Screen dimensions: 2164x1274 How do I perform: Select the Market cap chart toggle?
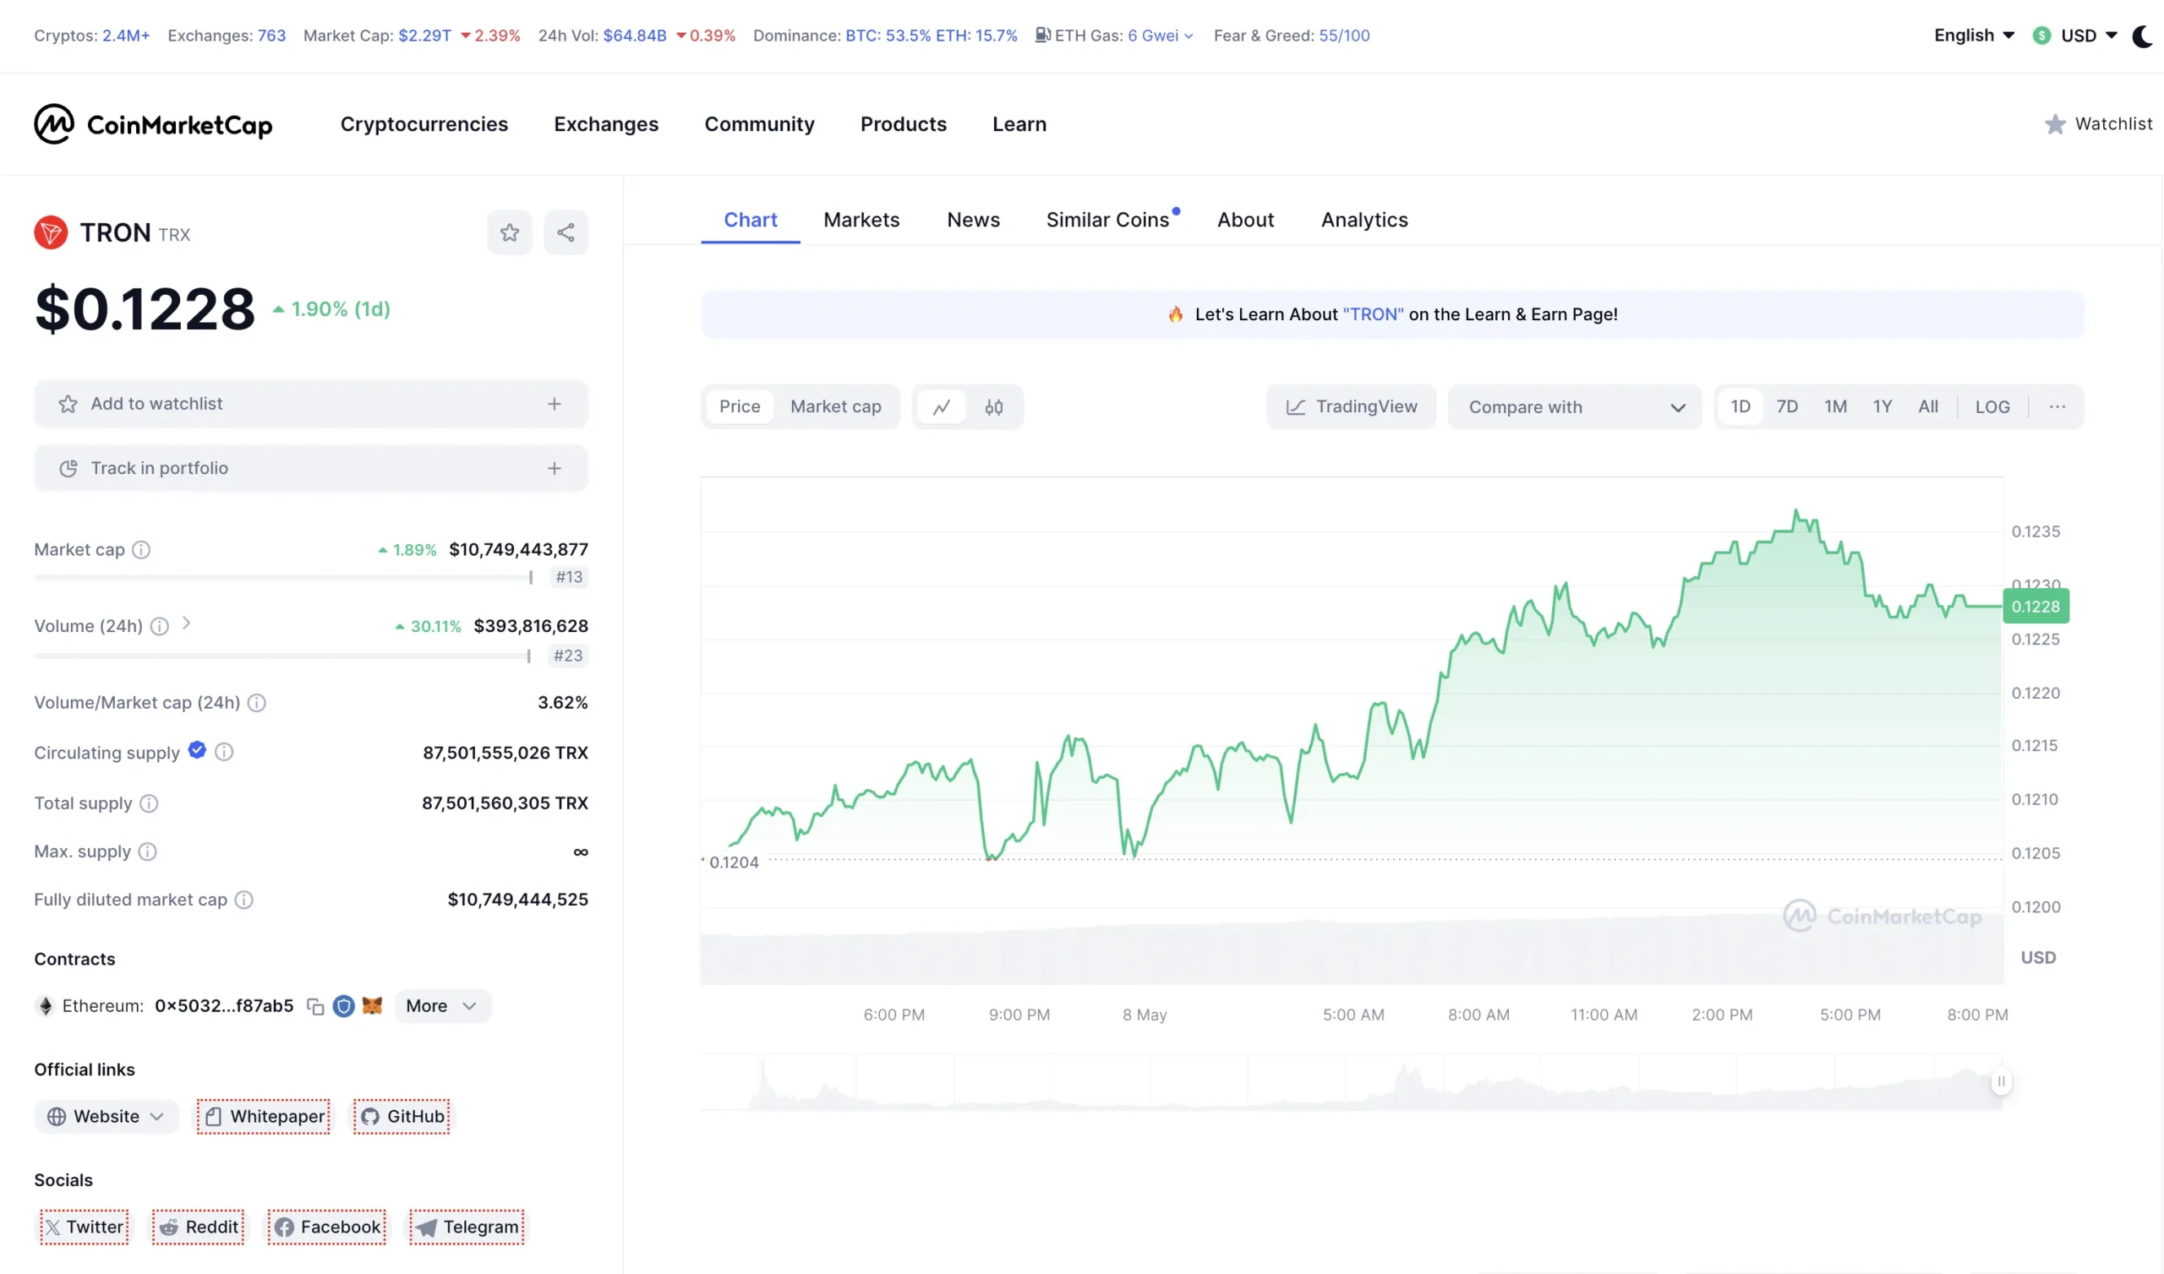tap(835, 407)
